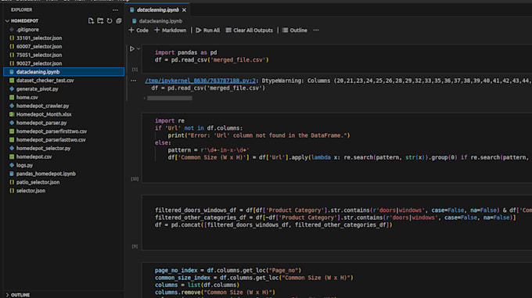
Task: Close the datacleaning.ipynb tab
Action: (x=184, y=10)
